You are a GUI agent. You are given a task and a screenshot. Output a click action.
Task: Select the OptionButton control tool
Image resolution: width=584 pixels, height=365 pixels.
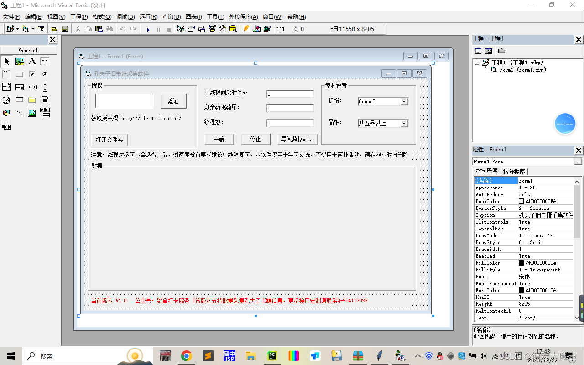tap(45, 74)
